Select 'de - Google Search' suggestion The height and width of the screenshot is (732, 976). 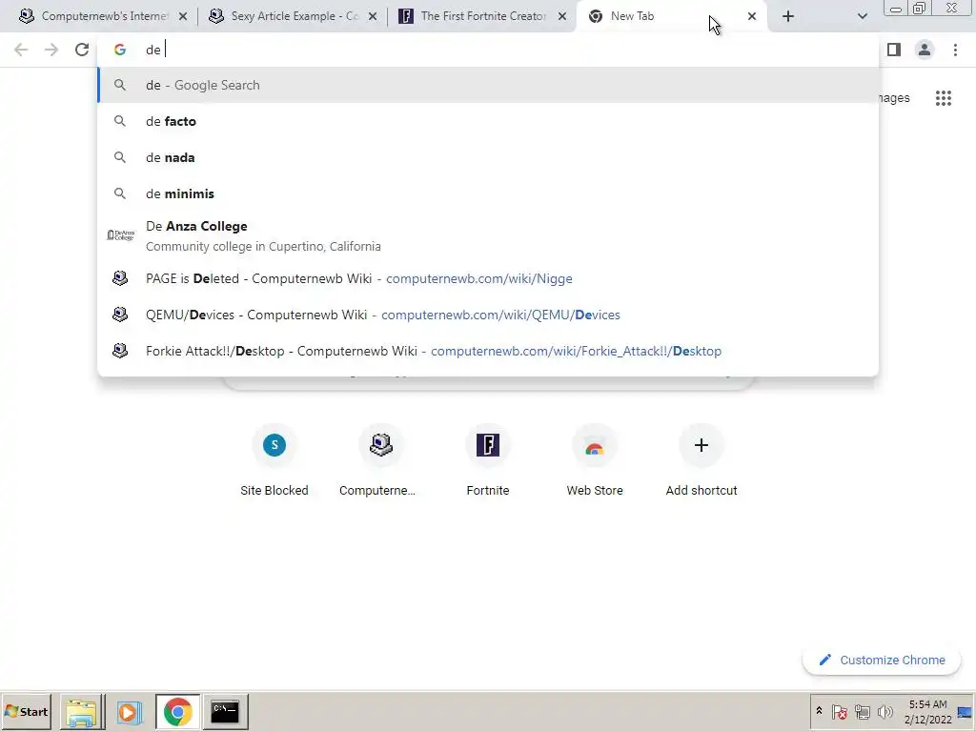click(488, 85)
